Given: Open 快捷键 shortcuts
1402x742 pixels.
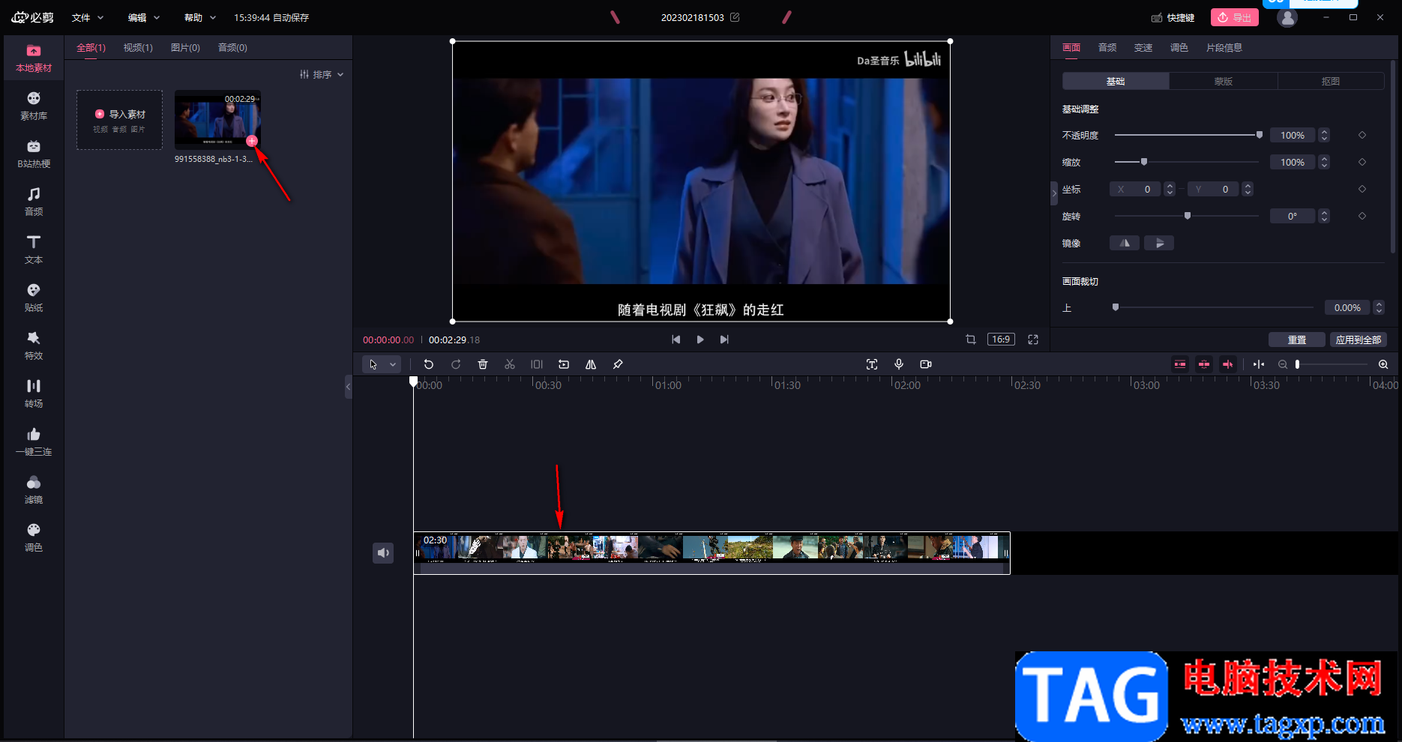Looking at the screenshot, I should (x=1173, y=17).
